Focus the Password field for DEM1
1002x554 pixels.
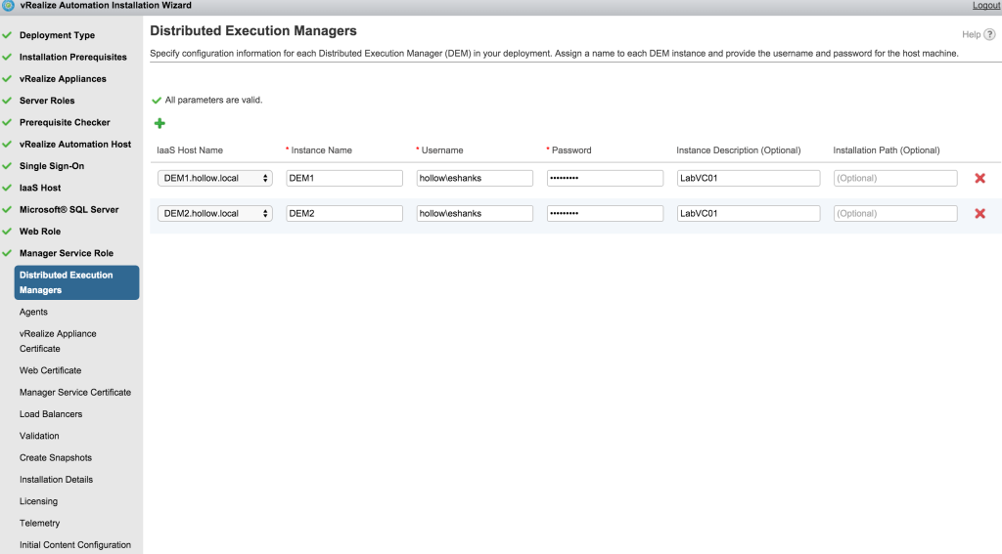coord(605,179)
